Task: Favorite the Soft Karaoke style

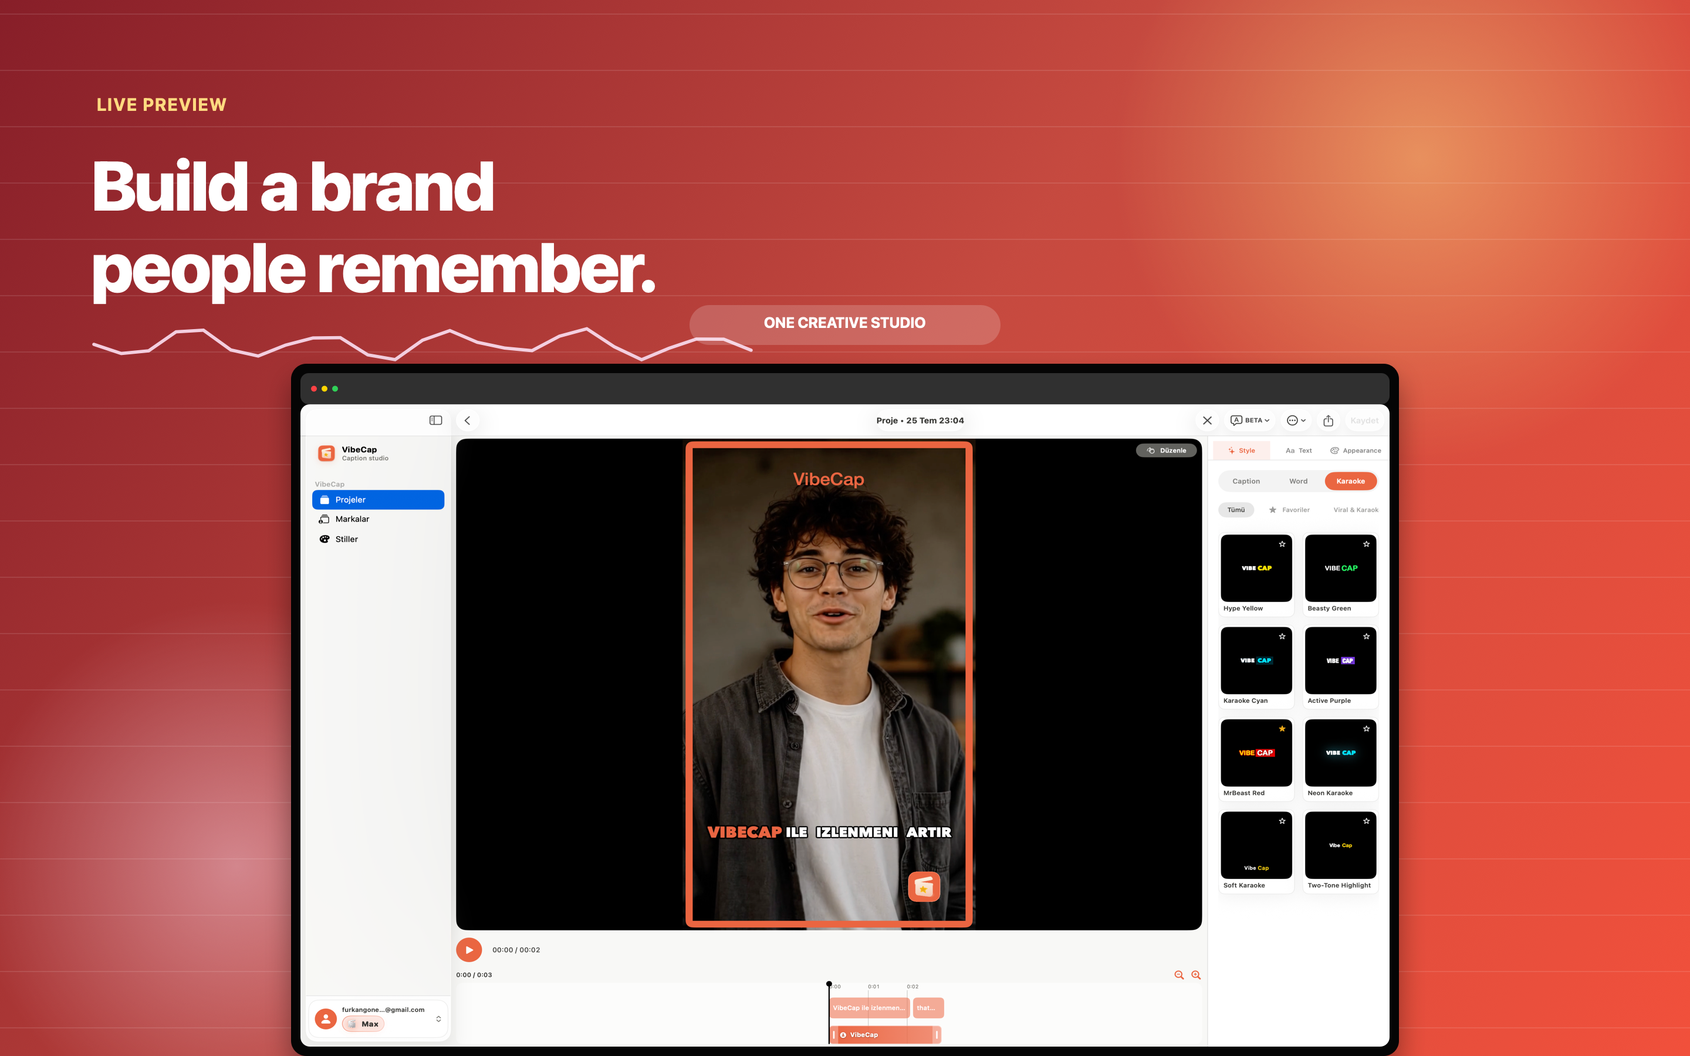Action: (1282, 821)
